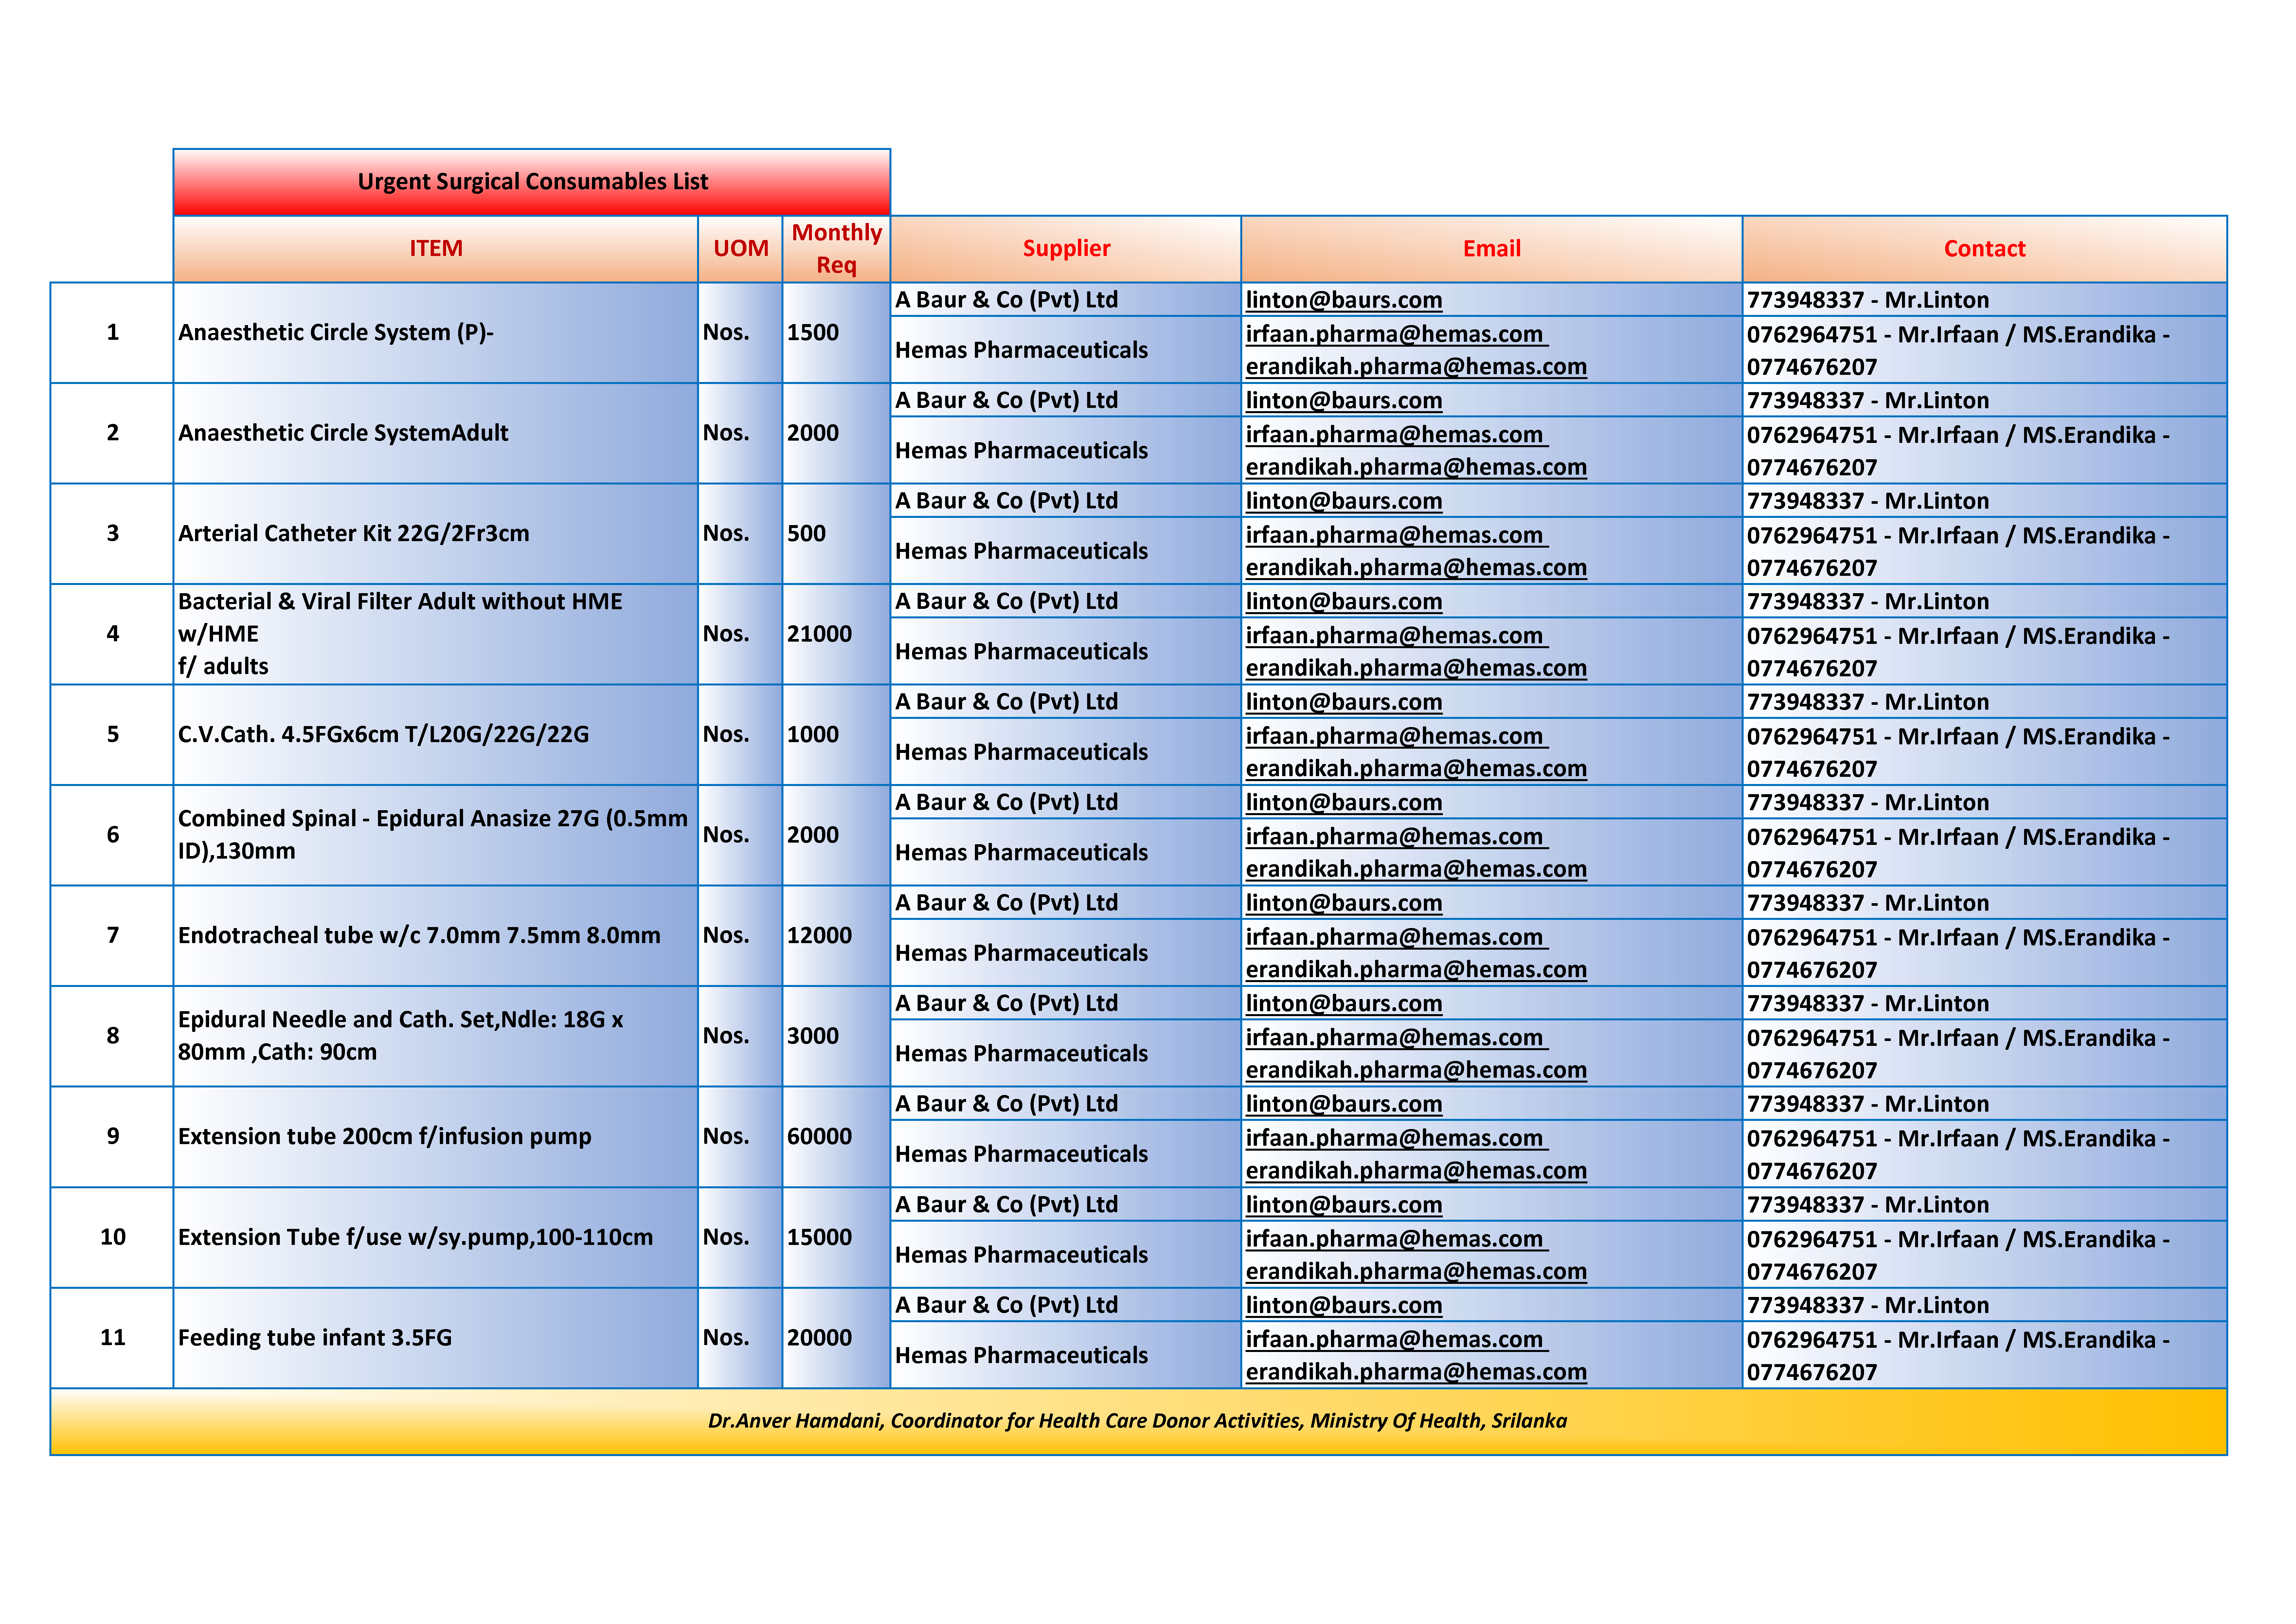Screen dimensions: 2296x1624
Task: Click 'Bacterial & Viral Filter Adult' item cell
Action: click(436, 634)
